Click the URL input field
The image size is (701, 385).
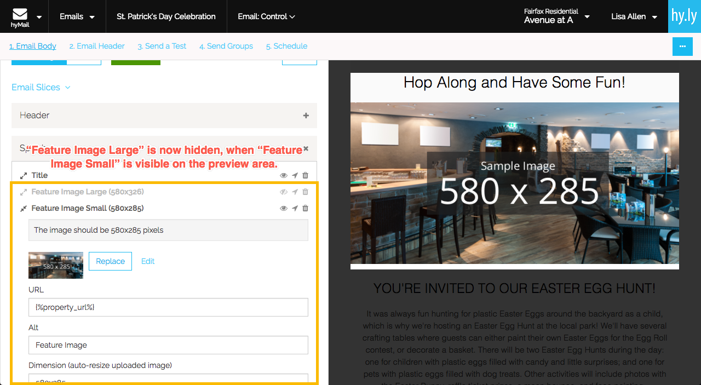(168, 307)
